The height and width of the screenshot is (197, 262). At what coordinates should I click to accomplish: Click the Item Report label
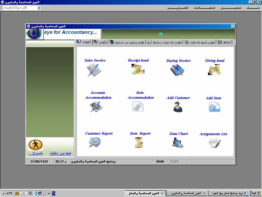[140, 133]
